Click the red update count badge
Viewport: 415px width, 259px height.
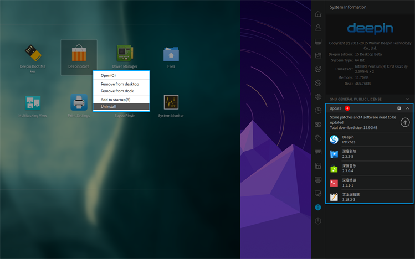click(x=347, y=108)
